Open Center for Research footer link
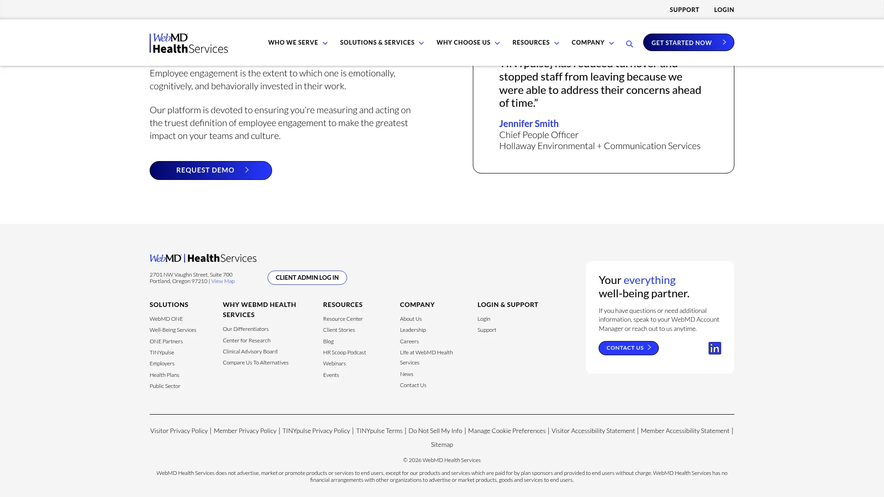 tap(247, 341)
